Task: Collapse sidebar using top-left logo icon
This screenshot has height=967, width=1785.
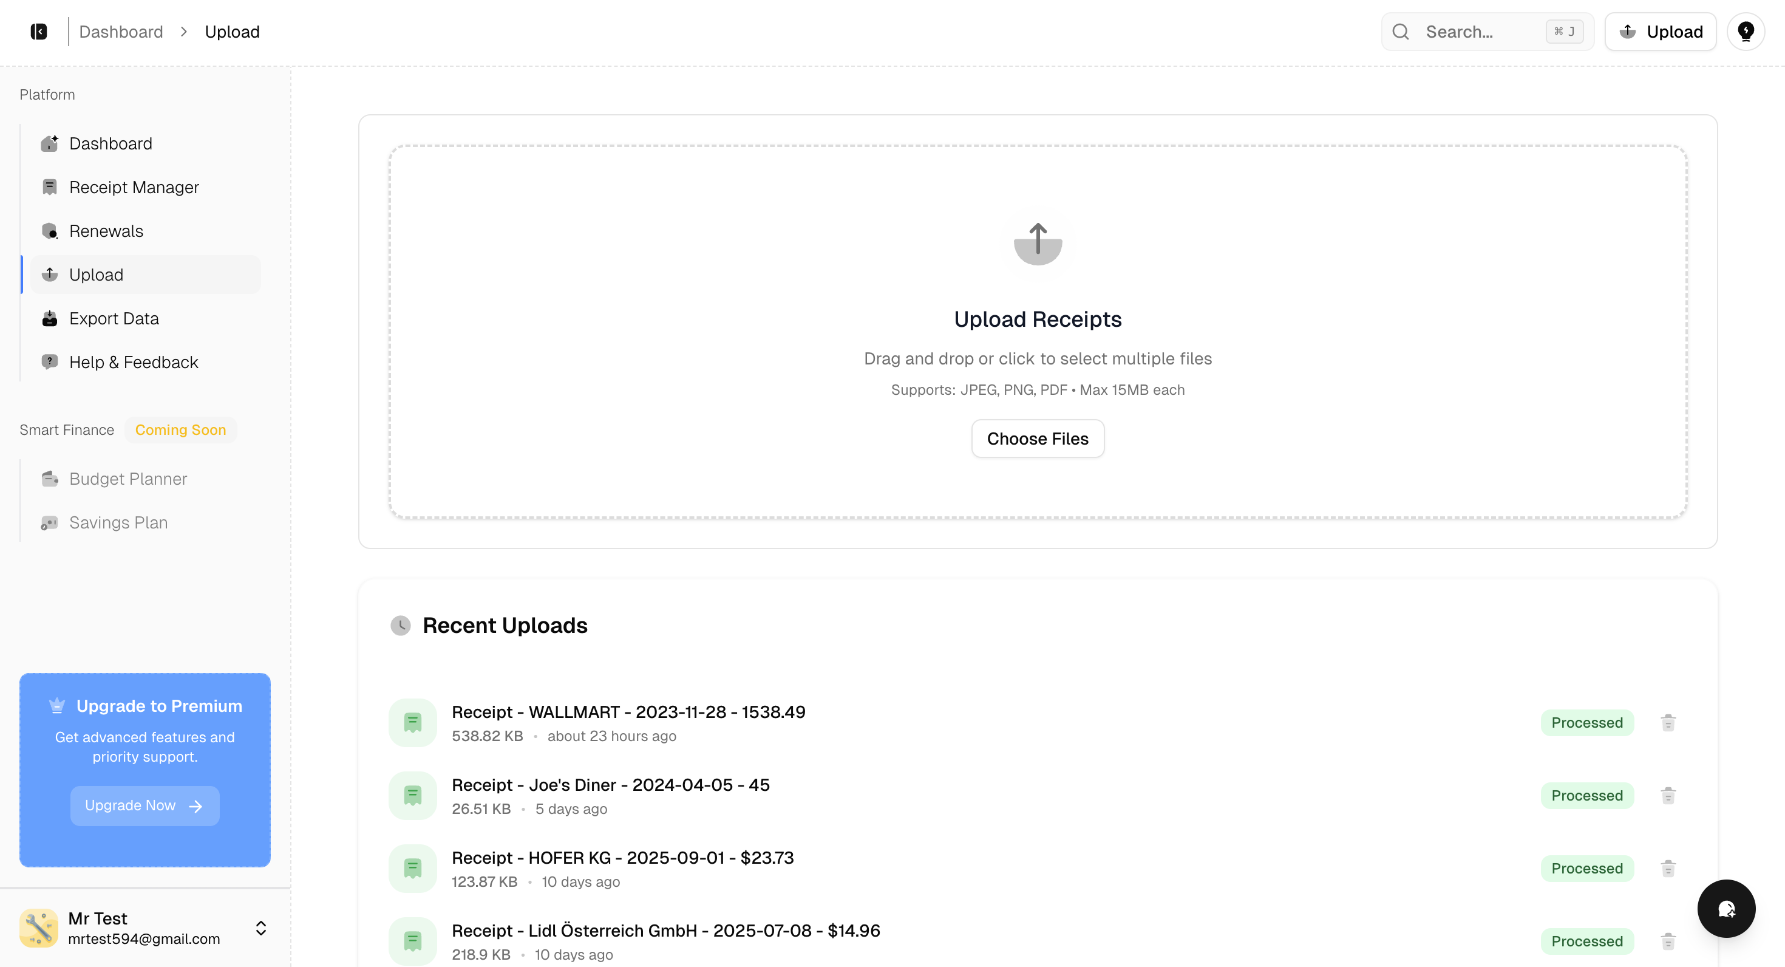Action: [39, 31]
